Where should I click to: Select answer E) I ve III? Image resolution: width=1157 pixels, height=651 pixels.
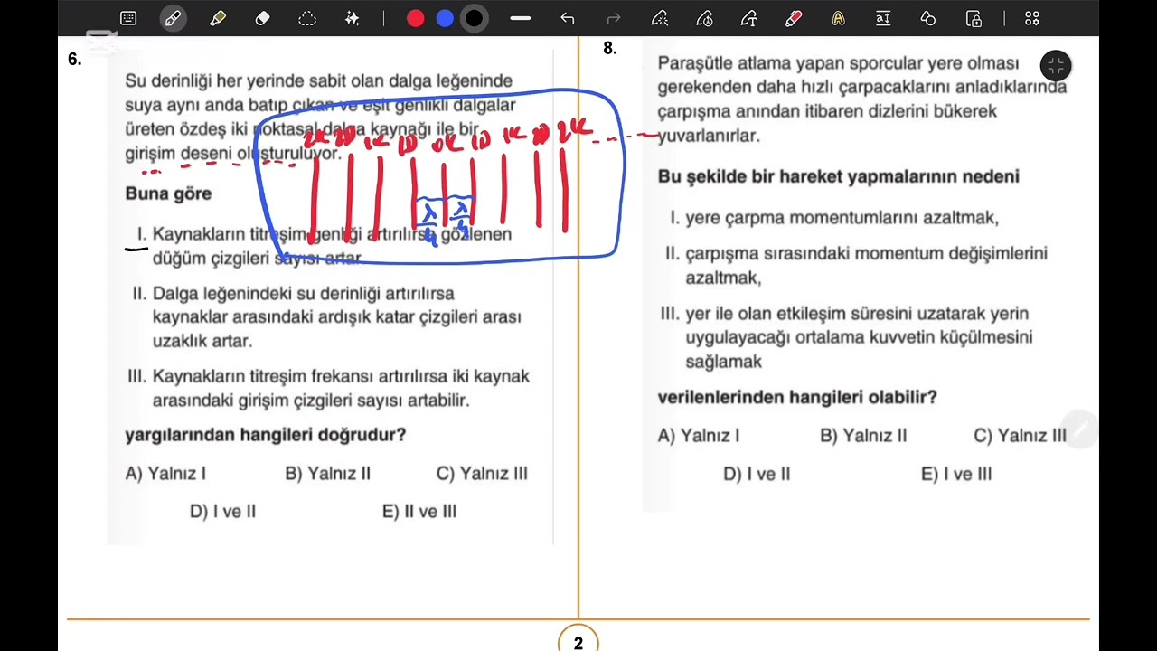coord(956,474)
